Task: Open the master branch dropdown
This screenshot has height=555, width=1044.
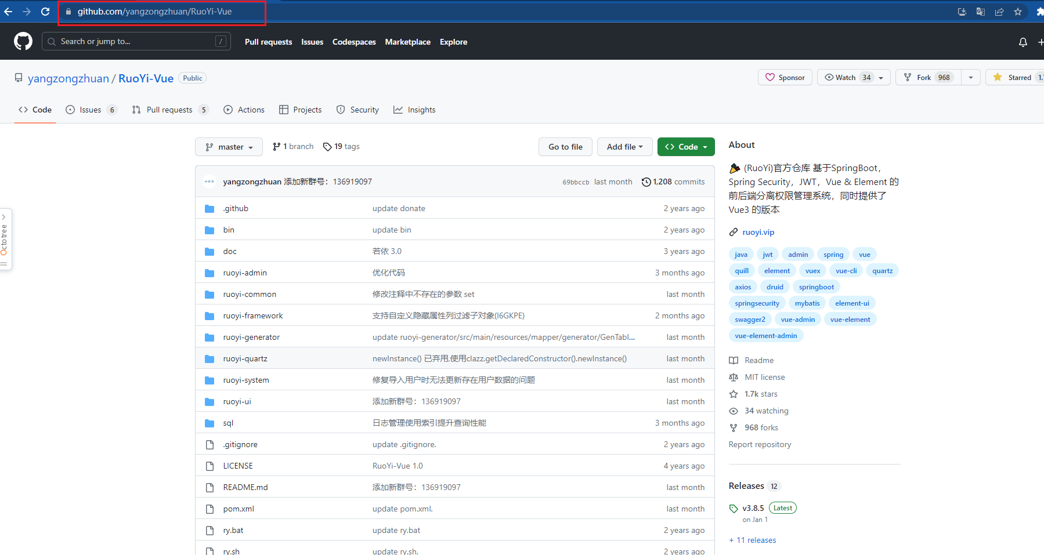Action: [229, 147]
